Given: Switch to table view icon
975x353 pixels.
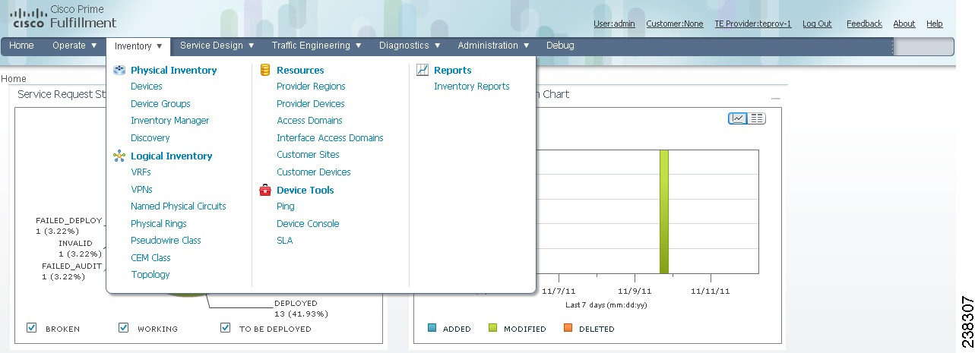Looking at the screenshot, I should (x=757, y=118).
